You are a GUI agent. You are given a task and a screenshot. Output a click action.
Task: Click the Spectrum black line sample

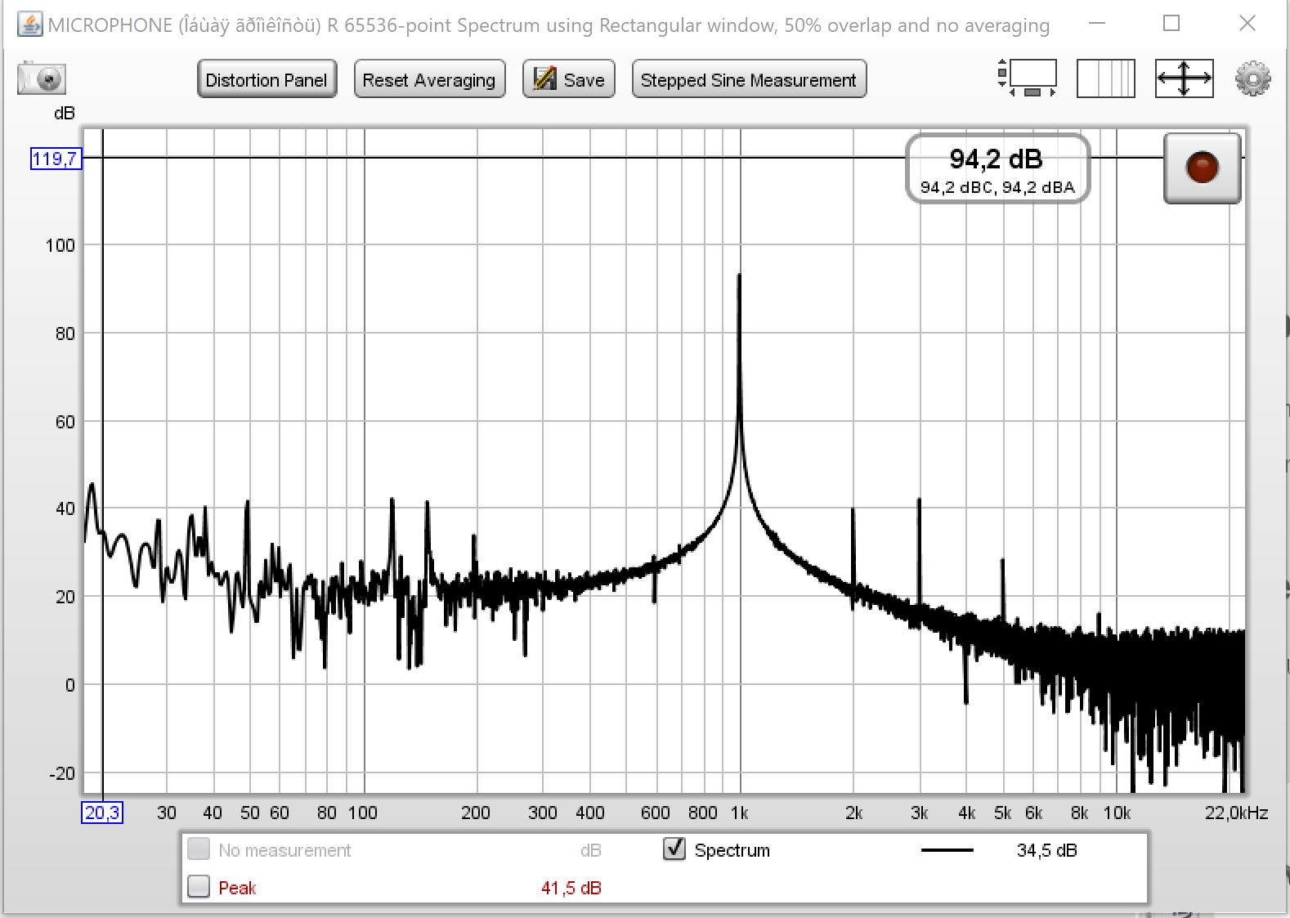pyautogui.click(x=947, y=850)
